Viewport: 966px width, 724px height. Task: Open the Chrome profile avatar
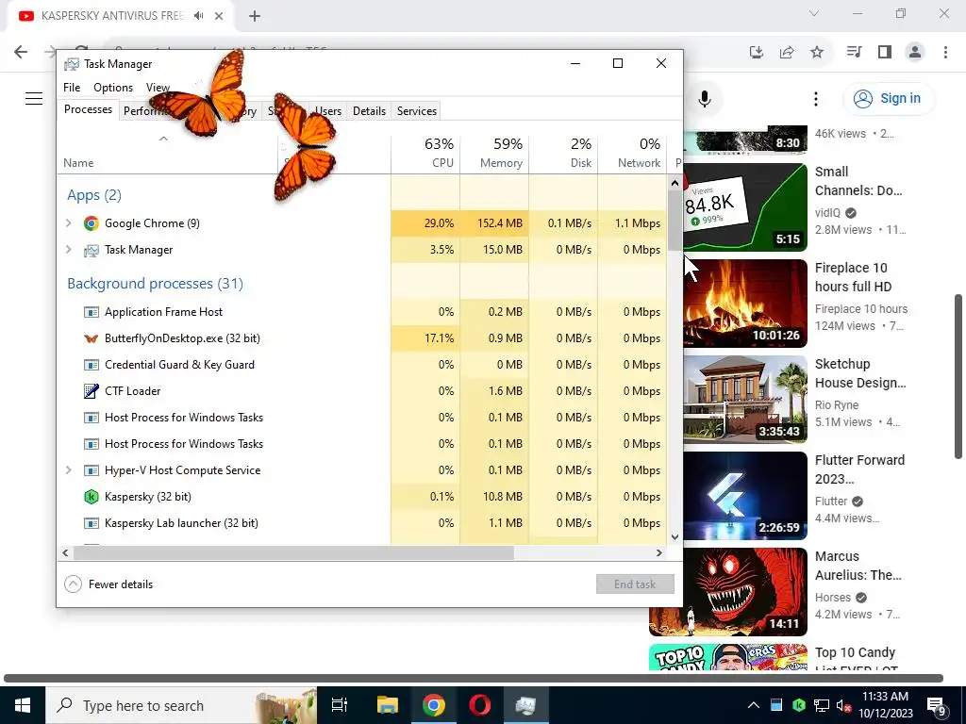[915, 53]
